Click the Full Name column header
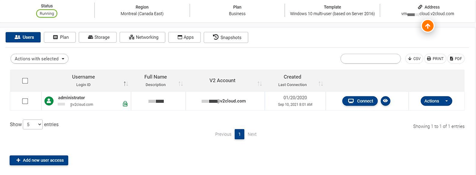 [x=156, y=77]
